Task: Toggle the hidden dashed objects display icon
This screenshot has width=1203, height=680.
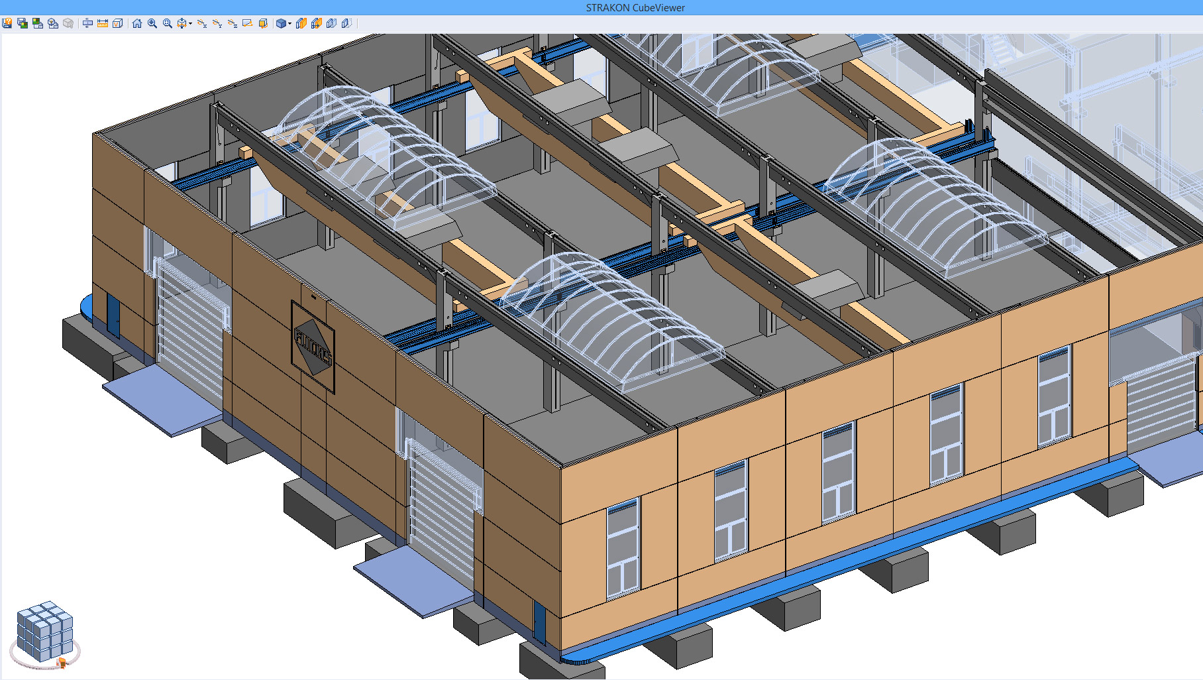Action: pyautogui.click(x=346, y=23)
